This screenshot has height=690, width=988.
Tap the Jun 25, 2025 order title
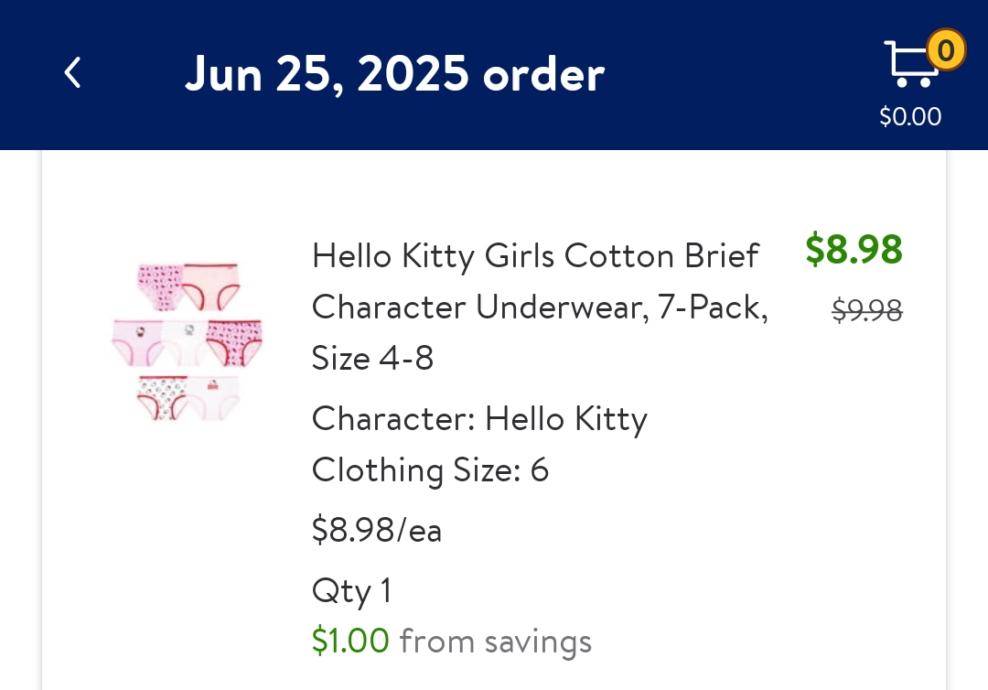click(x=394, y=74)
